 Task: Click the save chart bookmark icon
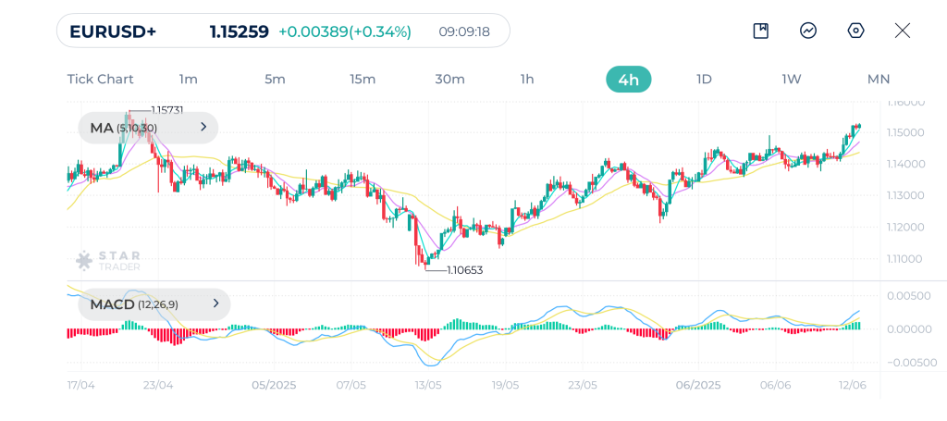(x=761, y=31)
